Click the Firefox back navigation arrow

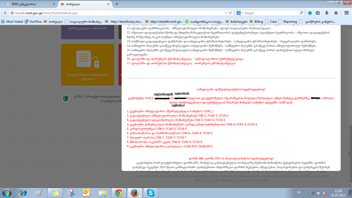[x=5, y=13]
